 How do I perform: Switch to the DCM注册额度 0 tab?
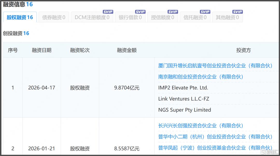pyautogui.click(x=92, y=17)
